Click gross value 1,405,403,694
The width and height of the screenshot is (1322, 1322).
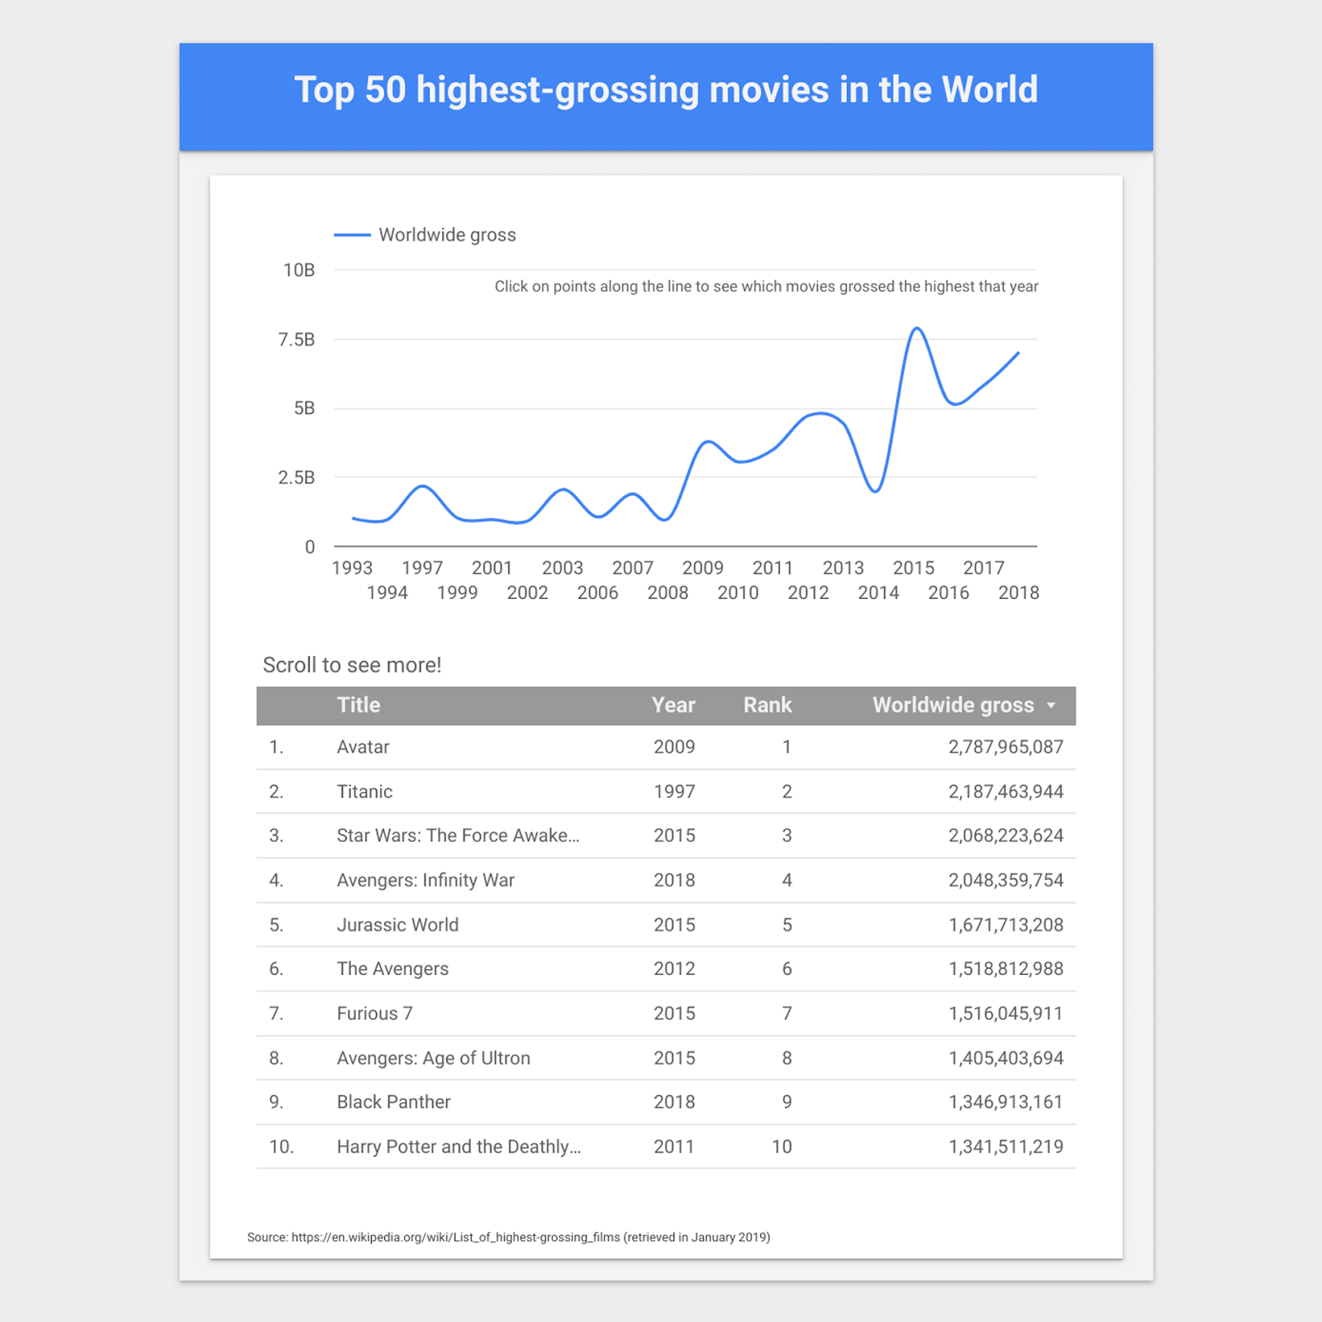[x=1006, y=1058]
